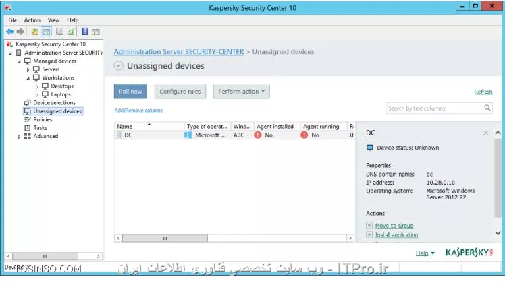Expand the Advanced node
Image resolution: width=505 pixels, height=283 pixels.
[19, 136]
